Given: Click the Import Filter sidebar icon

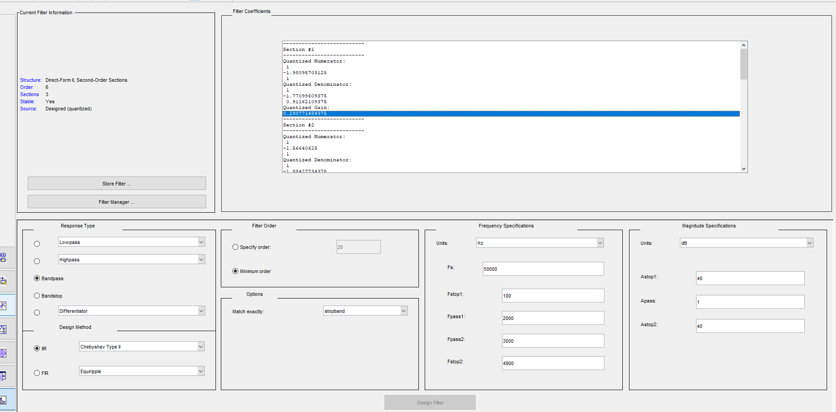Looking at the screenshot, I should click(x=3, y=376).
